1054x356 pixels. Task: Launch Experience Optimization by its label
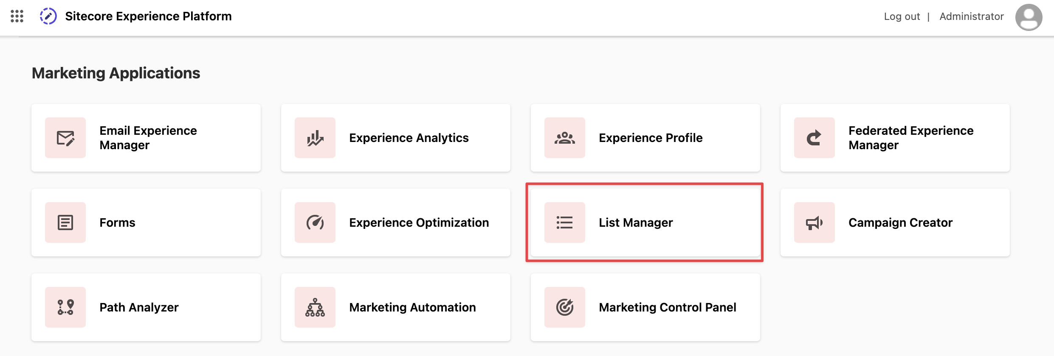(419, 222)
